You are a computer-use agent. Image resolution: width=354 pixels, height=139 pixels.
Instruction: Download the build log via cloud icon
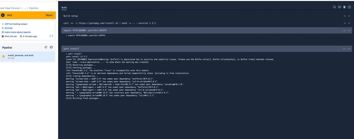point(339,7)
